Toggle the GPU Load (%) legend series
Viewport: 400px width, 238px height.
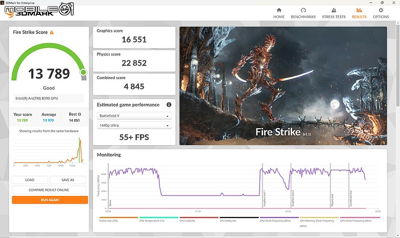[199, 220]
